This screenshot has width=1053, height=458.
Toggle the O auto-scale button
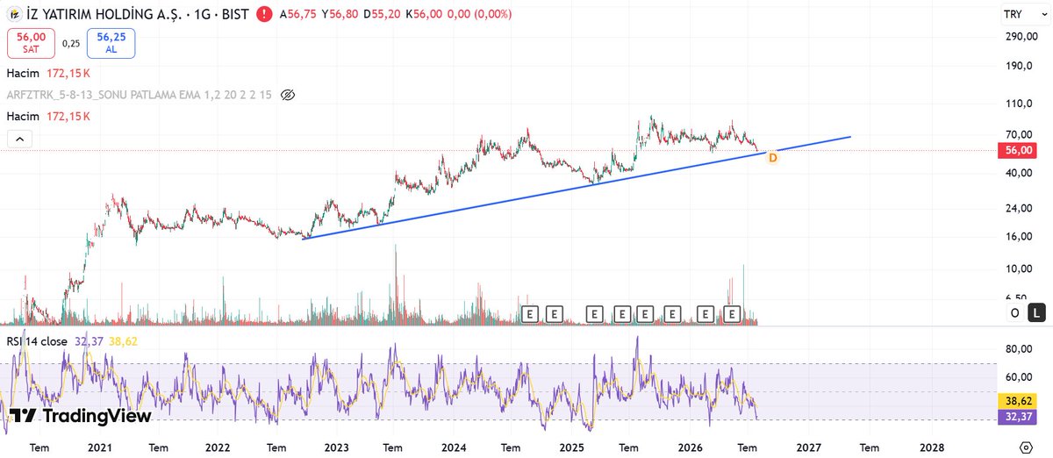point(1014,311)
